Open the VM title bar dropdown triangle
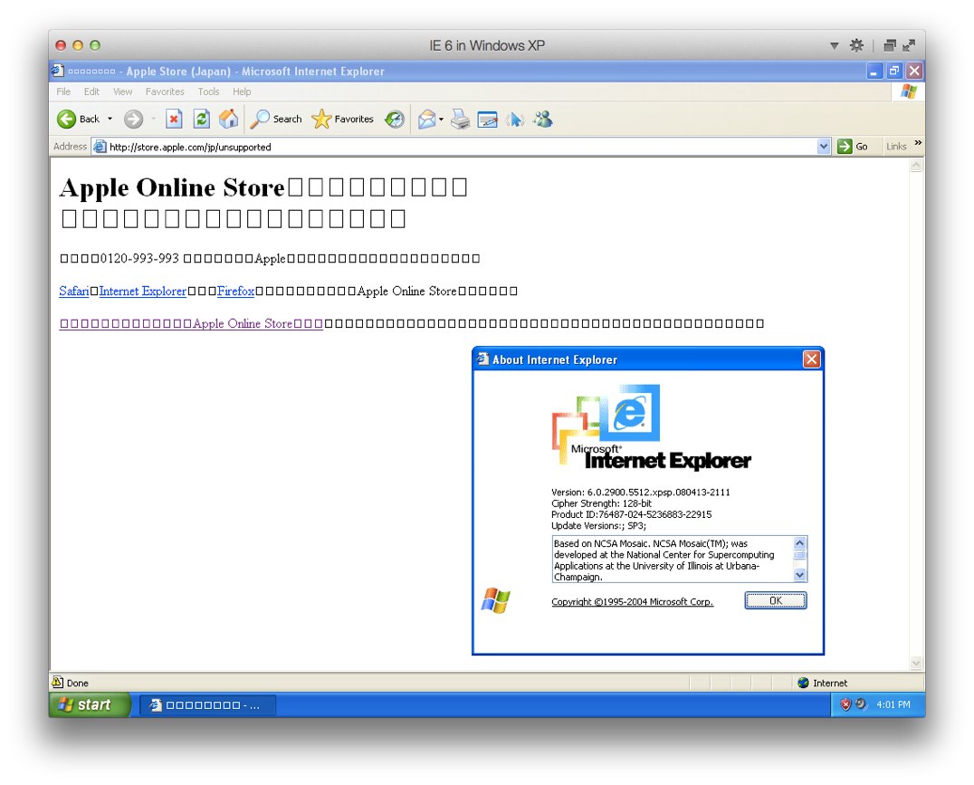 coord(835,45)
